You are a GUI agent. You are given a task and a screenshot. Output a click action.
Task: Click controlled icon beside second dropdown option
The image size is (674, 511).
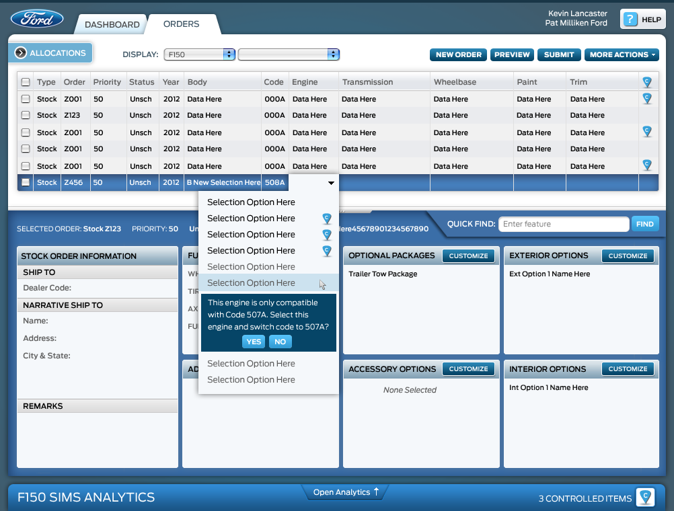click(x=327, y=219)
